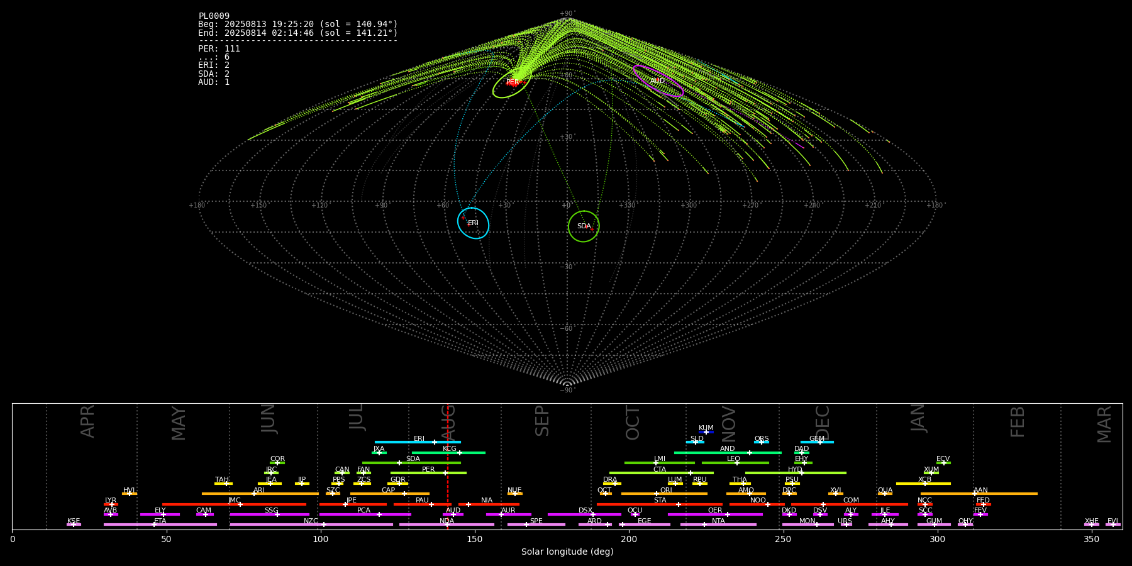Viewport: 1132px width, 566px height.
Task: Click the MON shower bar in timeline
Action: [808, 524]
